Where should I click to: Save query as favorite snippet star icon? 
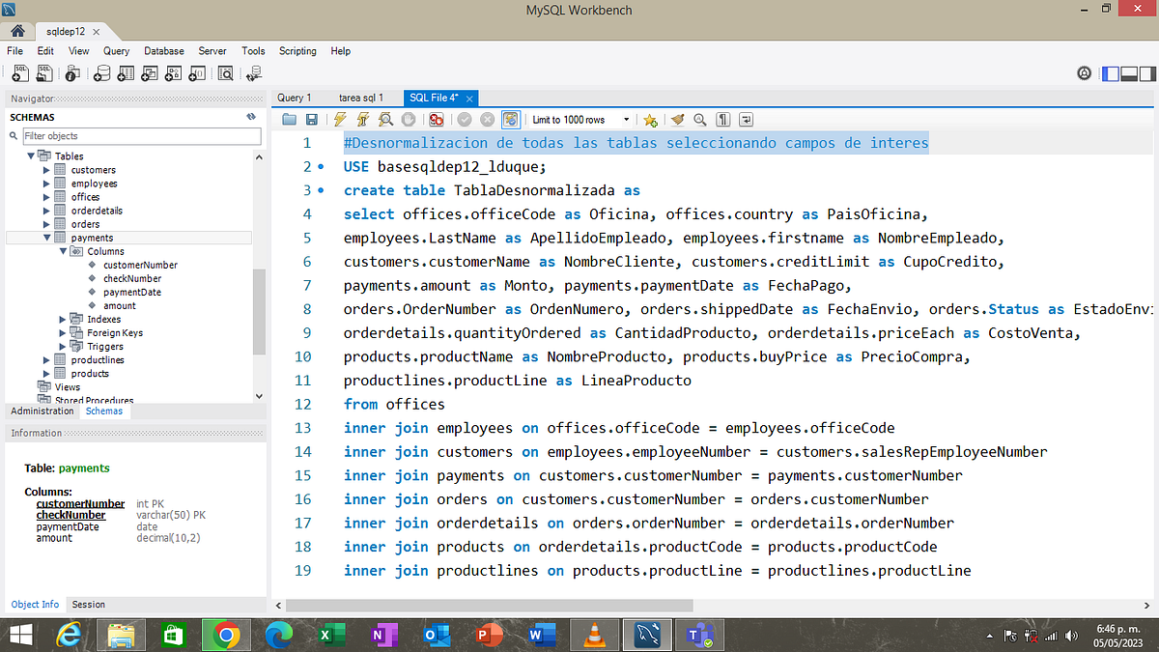tap(651, 120)
